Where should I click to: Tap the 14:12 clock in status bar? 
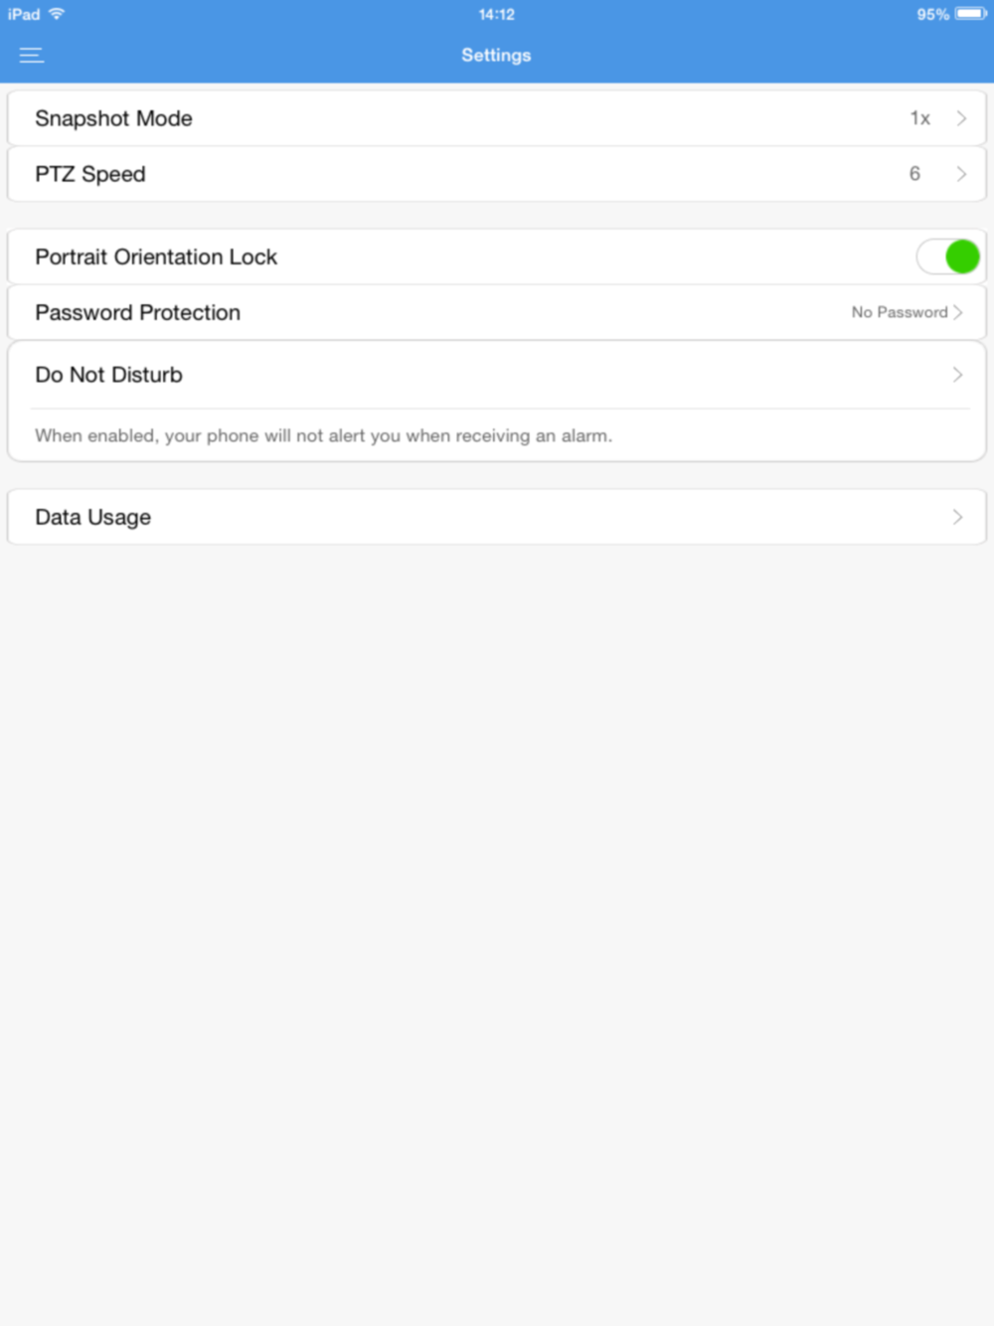(496, 14)
